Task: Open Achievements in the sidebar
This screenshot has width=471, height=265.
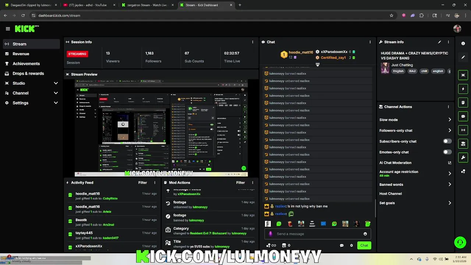Action: pyautogui.click(x=31, y=64)
